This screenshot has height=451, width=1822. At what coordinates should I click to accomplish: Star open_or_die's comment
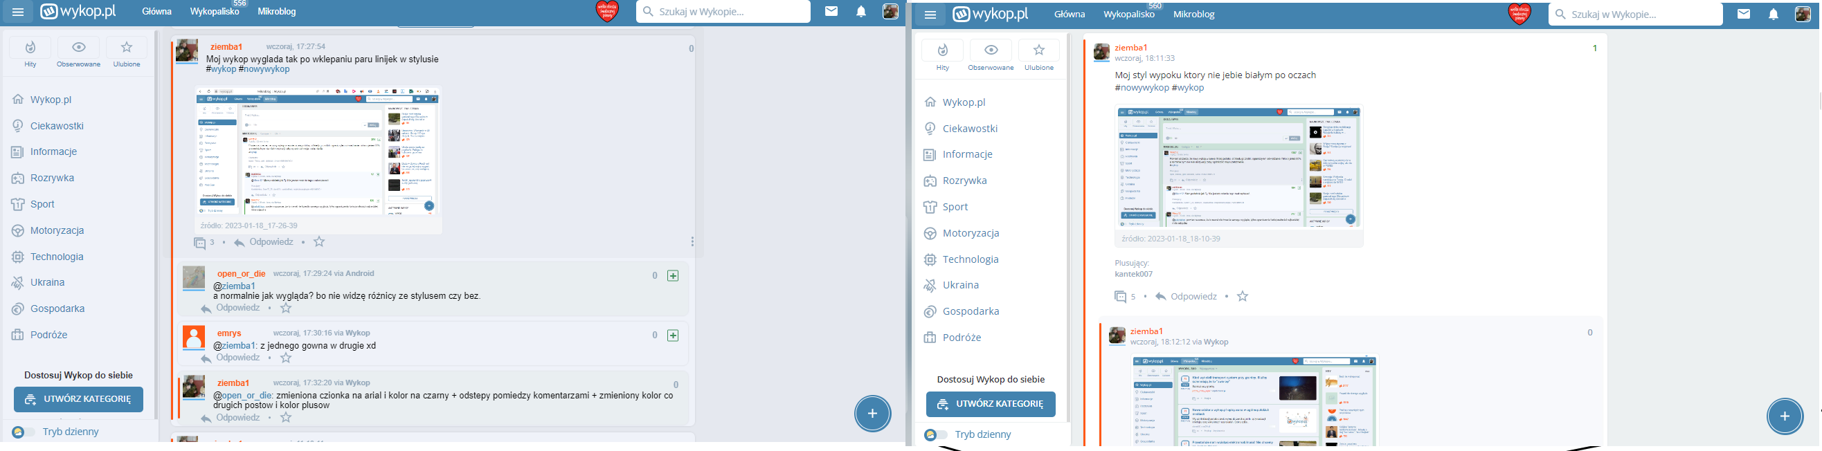(286, 309)
